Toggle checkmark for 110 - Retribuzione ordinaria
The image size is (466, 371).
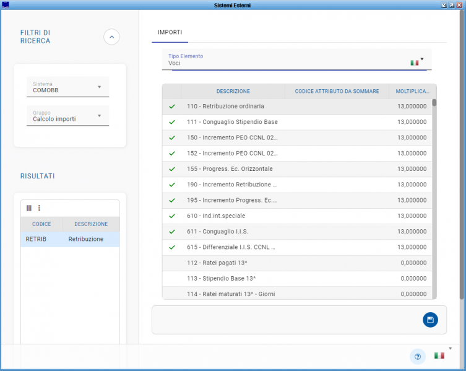click(x=172, y=107)
